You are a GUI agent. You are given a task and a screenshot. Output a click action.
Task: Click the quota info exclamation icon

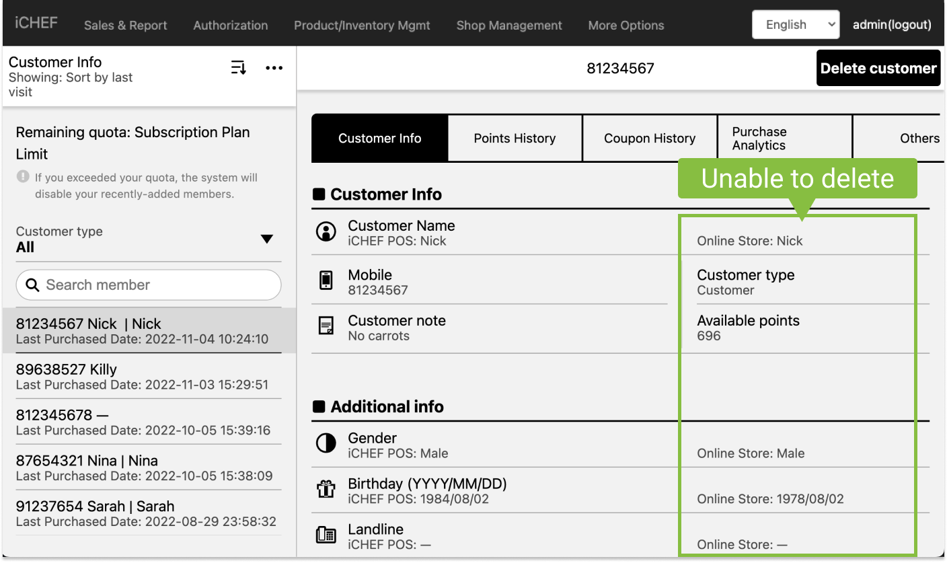click(x=24, y=177)
